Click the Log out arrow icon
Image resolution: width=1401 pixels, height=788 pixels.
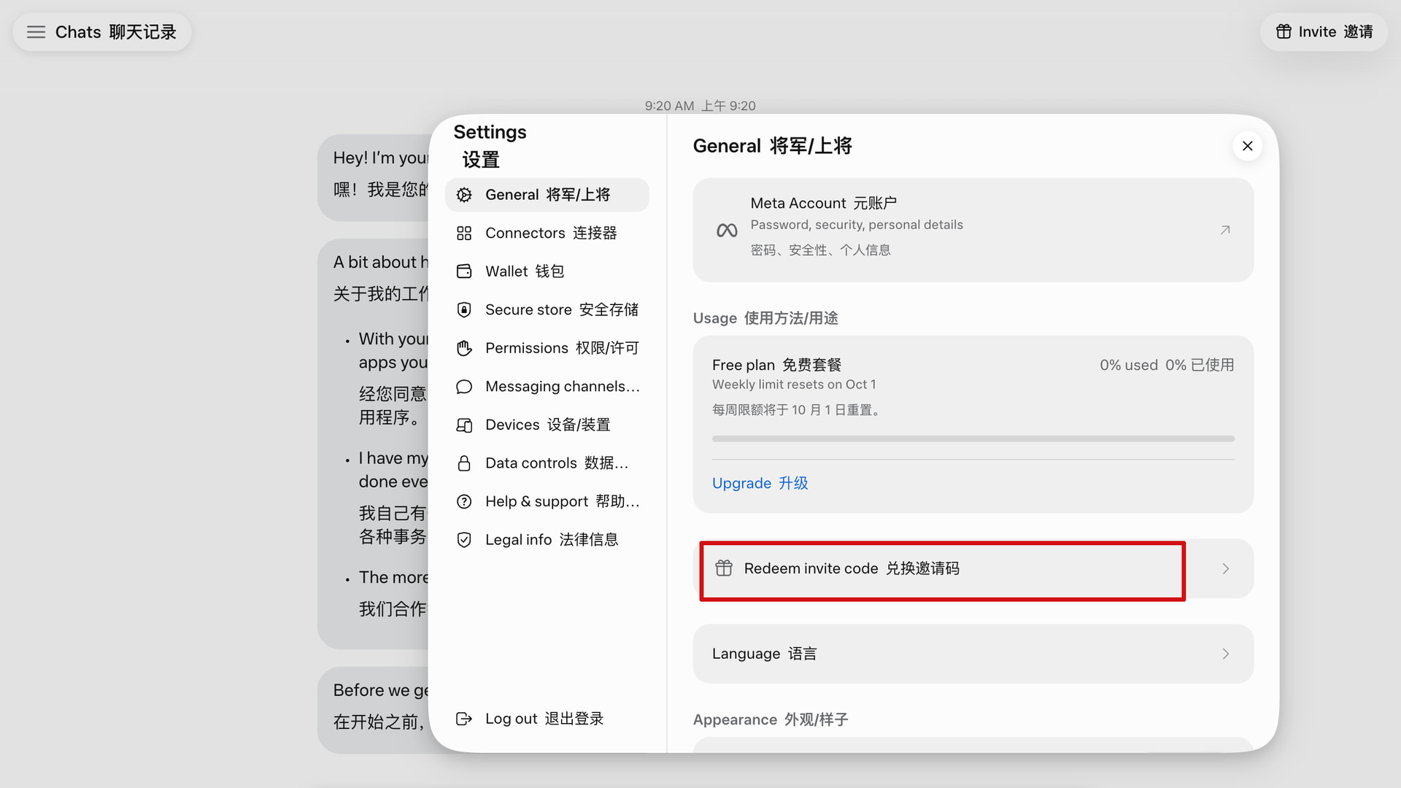coord(464,719)
